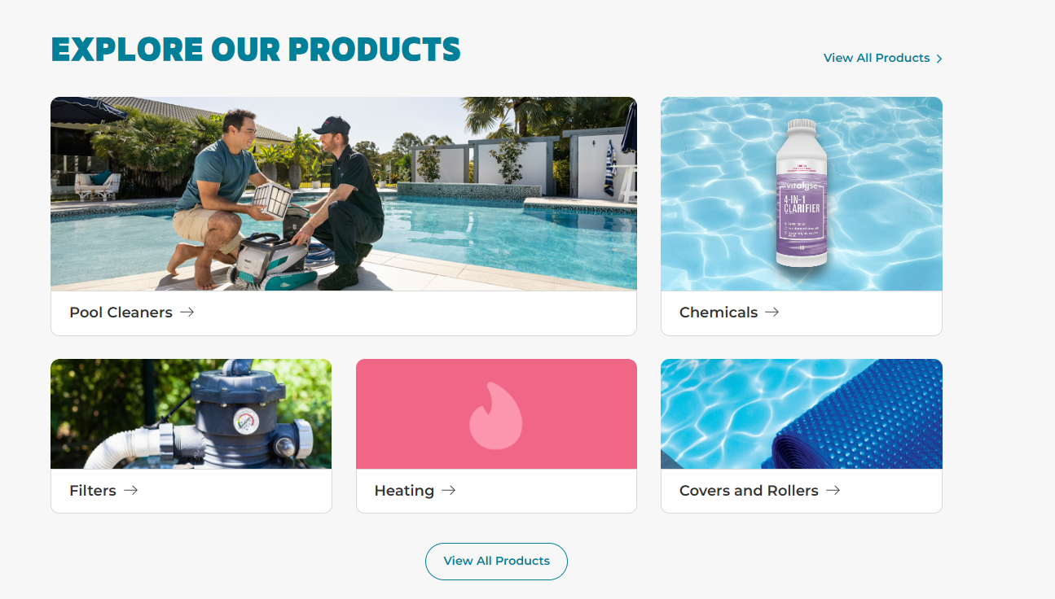The image size is (1055, 599).
Task: Click the arrow after Covers and Rollers
Action: pos(833,490)
